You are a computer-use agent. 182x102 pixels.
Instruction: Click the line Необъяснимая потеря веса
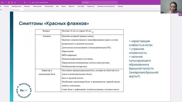coord(74,67)
